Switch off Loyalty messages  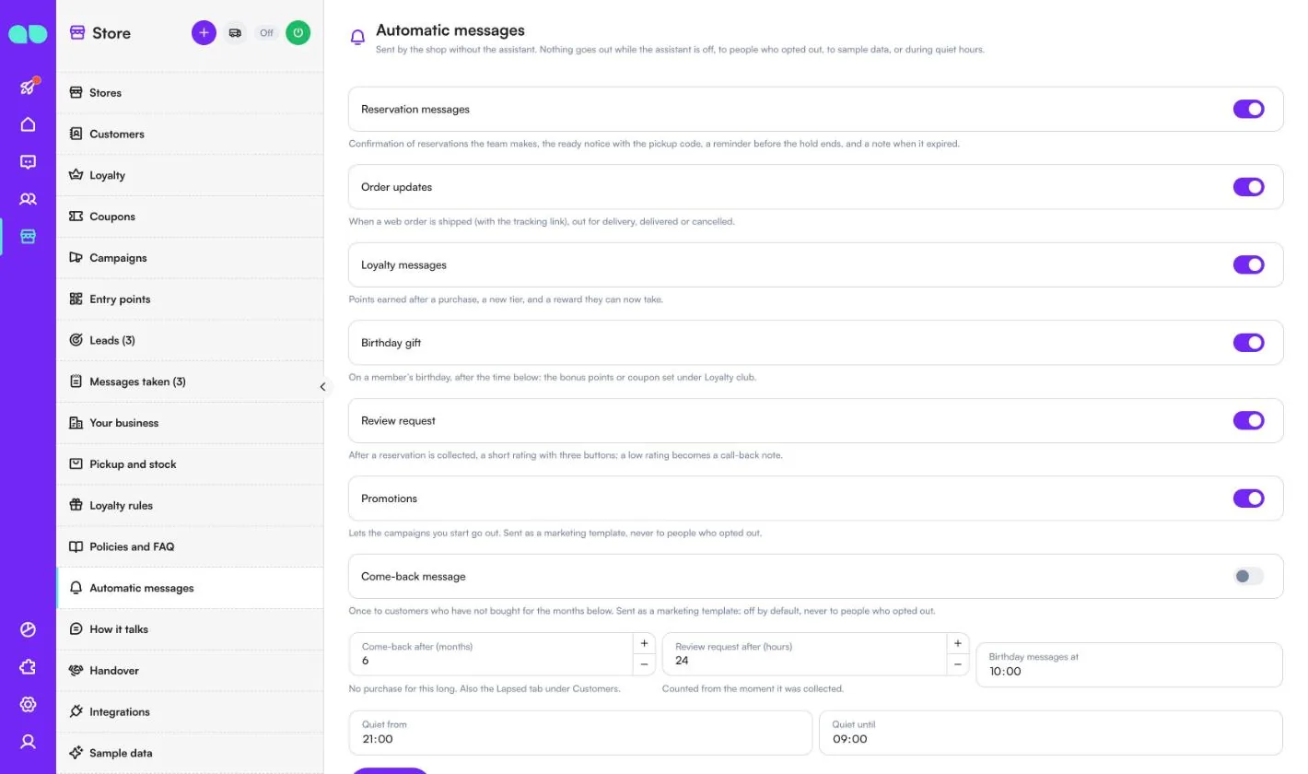tap(1248, 265)
